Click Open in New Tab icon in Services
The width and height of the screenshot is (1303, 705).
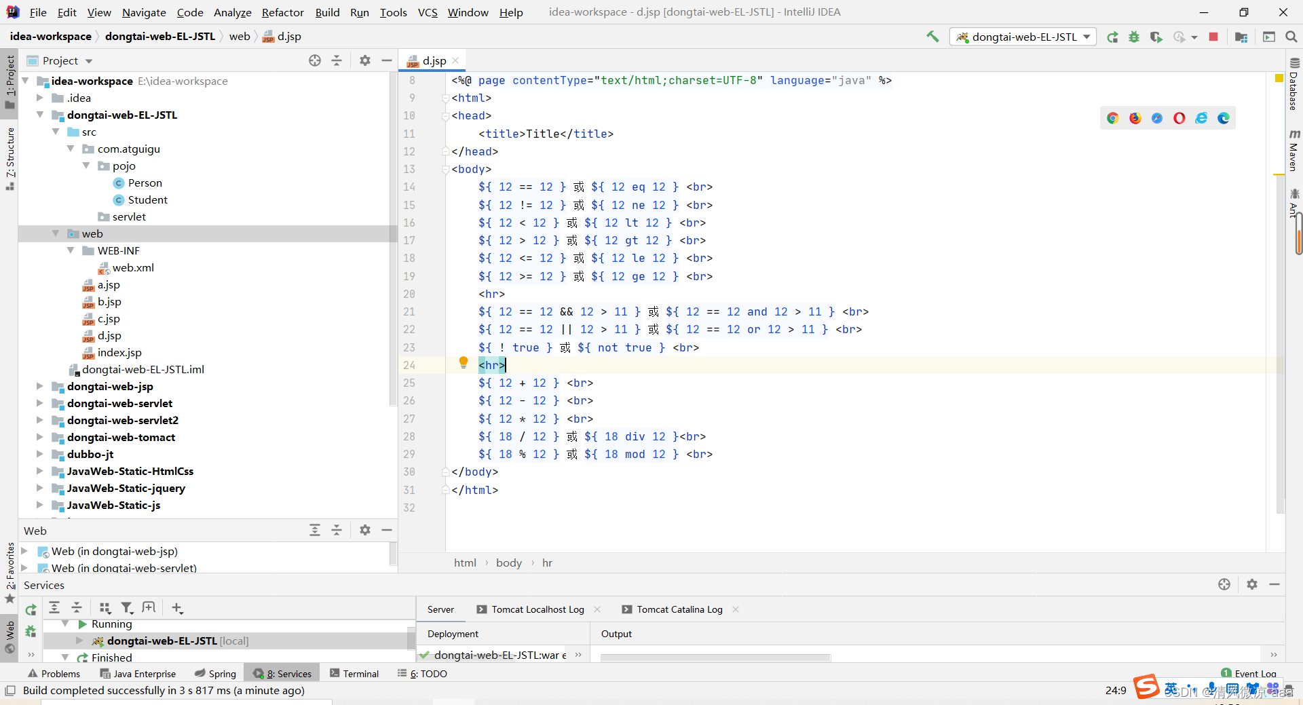point(149,608)
